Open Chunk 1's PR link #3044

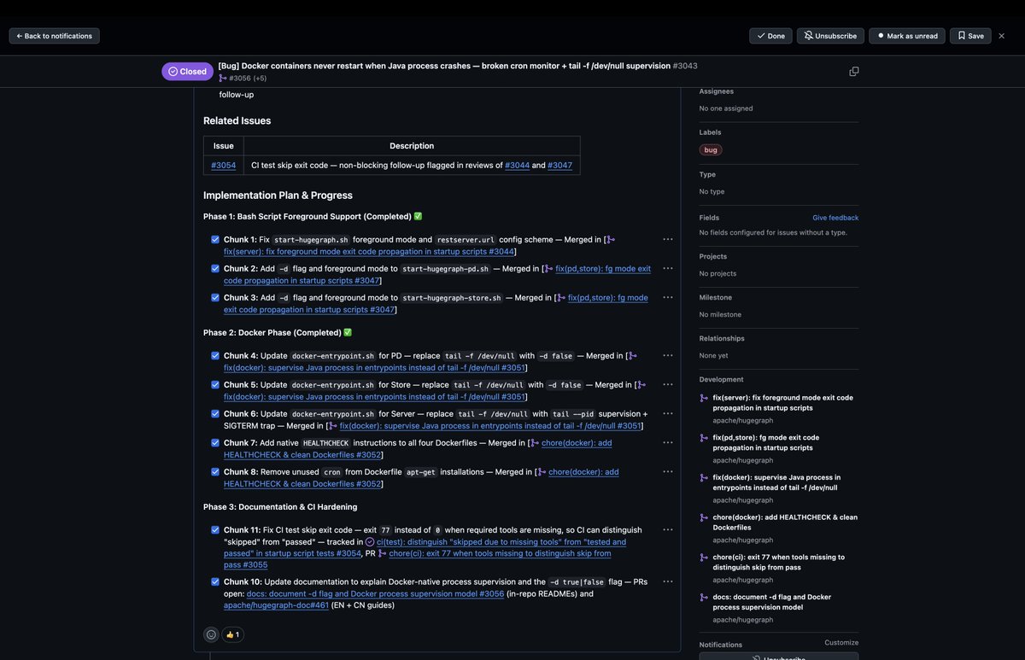tap(368, 252)
